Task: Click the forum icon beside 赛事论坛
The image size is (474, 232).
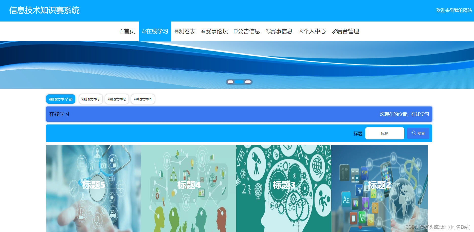Action: (x=203, y=31)
